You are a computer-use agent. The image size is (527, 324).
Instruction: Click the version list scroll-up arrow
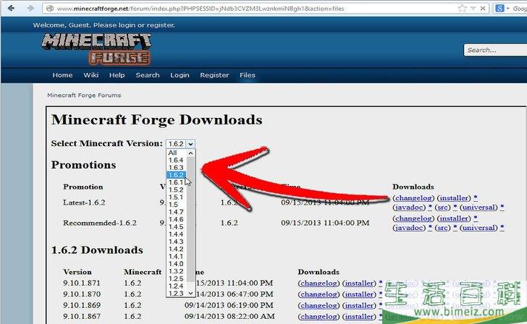190,153
